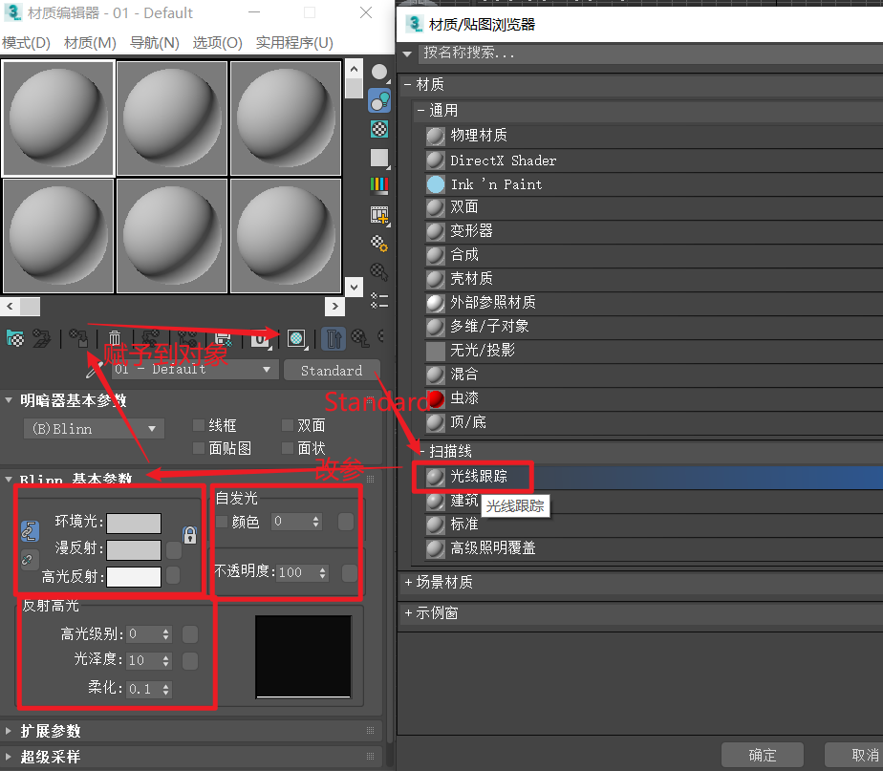This screenshot has width=883, height=771.
Task: Click the Standard material type button
Action: tap(332, 370)
